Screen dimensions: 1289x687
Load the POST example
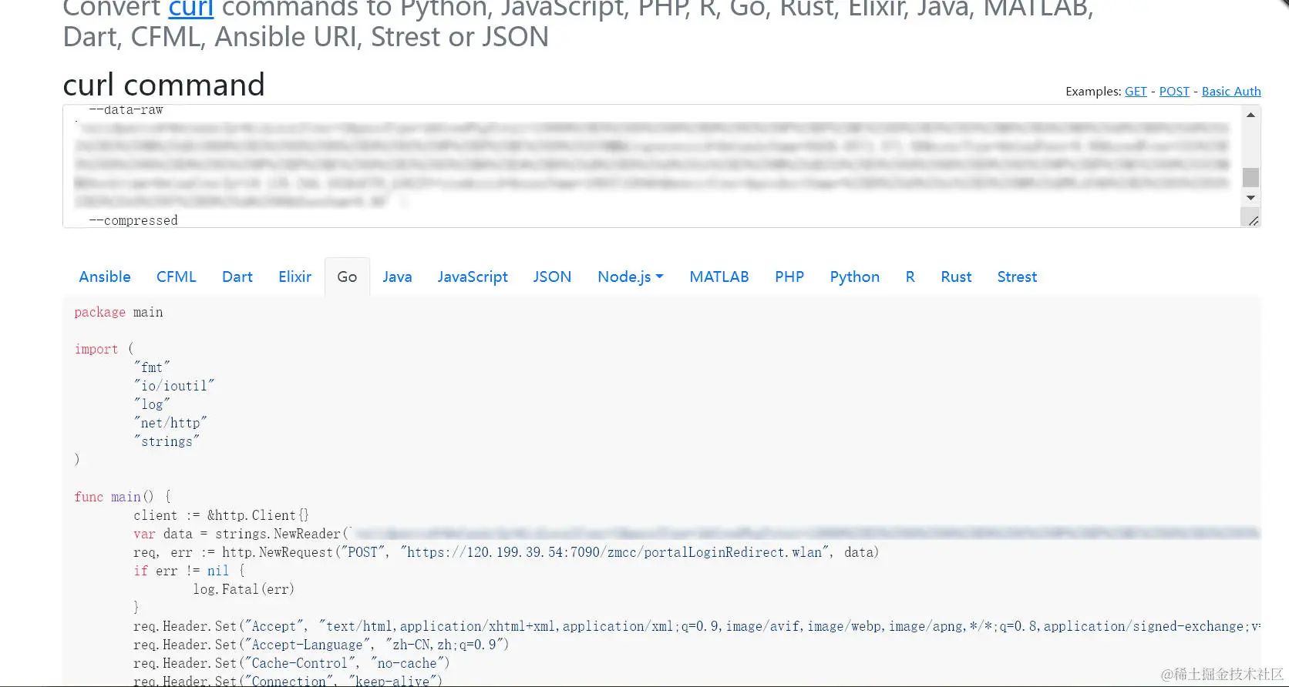pyautogui.click(x=1174, y=91)
